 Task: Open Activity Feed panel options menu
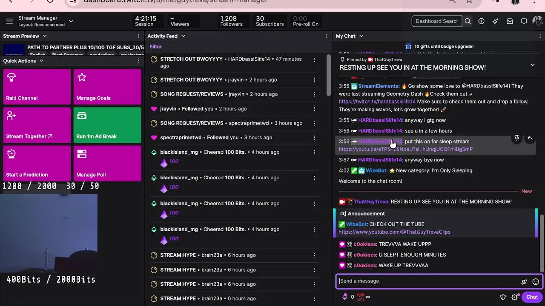coord(327,36)
